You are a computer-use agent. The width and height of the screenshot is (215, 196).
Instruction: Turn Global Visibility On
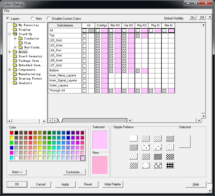pyautogui.click(x=193, y=18)
